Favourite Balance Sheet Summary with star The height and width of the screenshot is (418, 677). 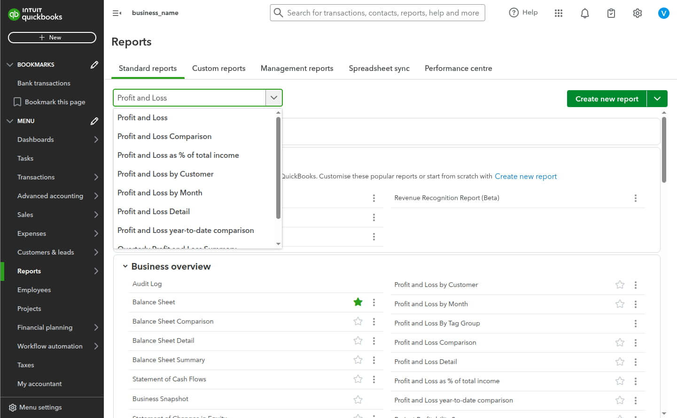tap(358, 360)
